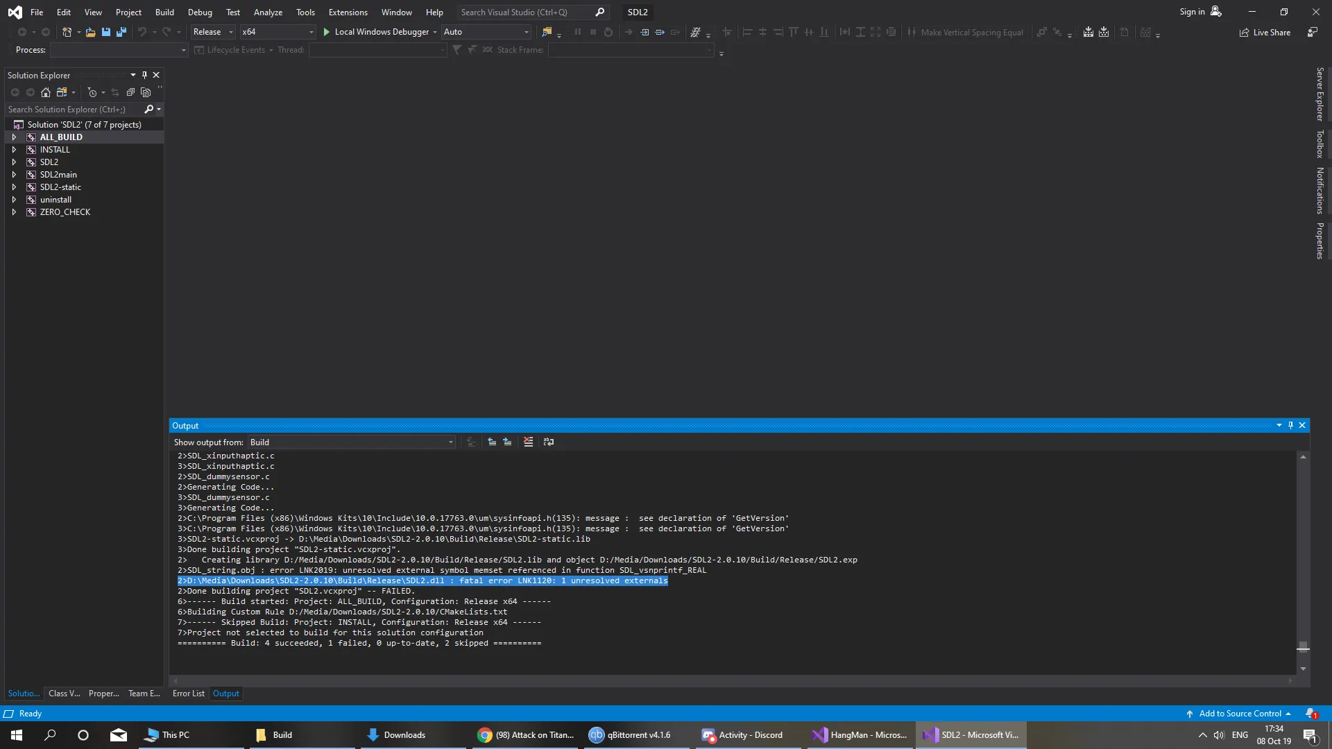The width and height of the screenshot is (1332, 749).
Task: Click Add to Source Control
Action: (x=1240, y=713)
